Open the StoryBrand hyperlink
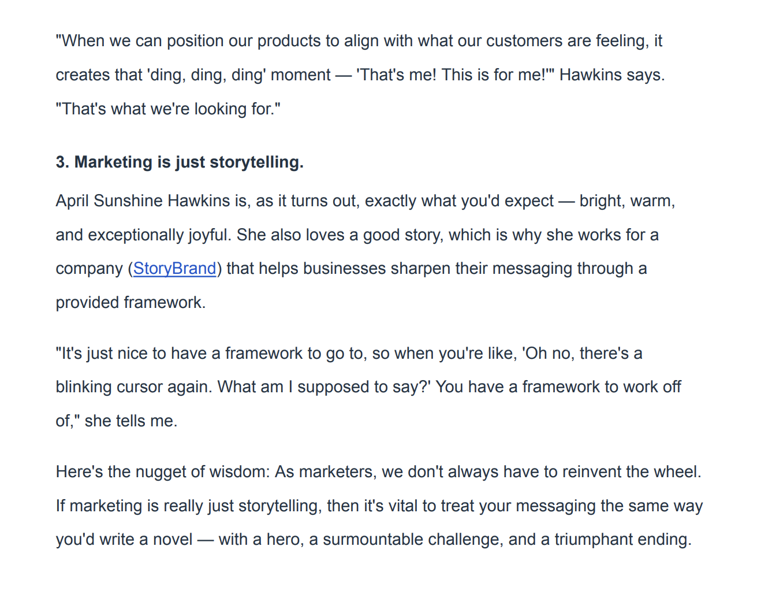Image resolution: width=761 pixels, height=602 pixels. [174, 269]
